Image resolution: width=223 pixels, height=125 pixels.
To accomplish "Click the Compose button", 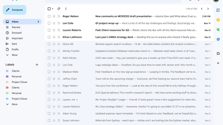I will coord(15,10).
